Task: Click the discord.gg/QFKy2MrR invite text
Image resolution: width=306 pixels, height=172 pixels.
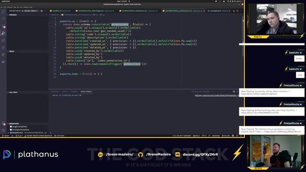Action: 200,154
